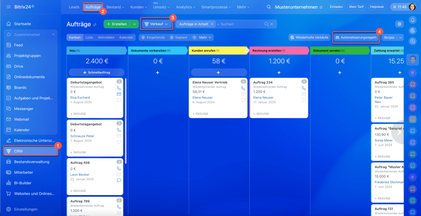Click the 'Neu' stage color header
This screenshot has width=421, height=216.
pos(97,51)
